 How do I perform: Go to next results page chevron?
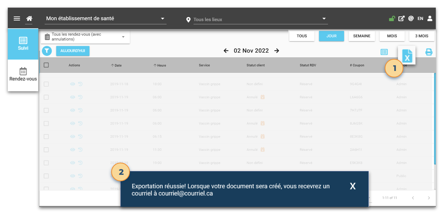coord(429,198)
